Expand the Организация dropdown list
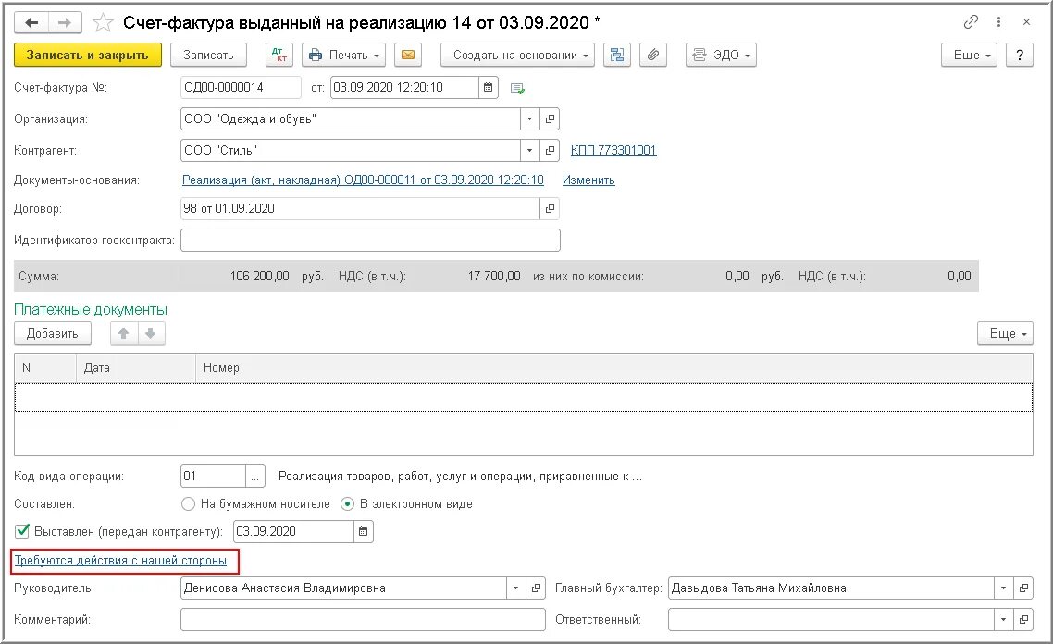The width and height of the screenshot is (1053, 644). (x=530, y=118)
